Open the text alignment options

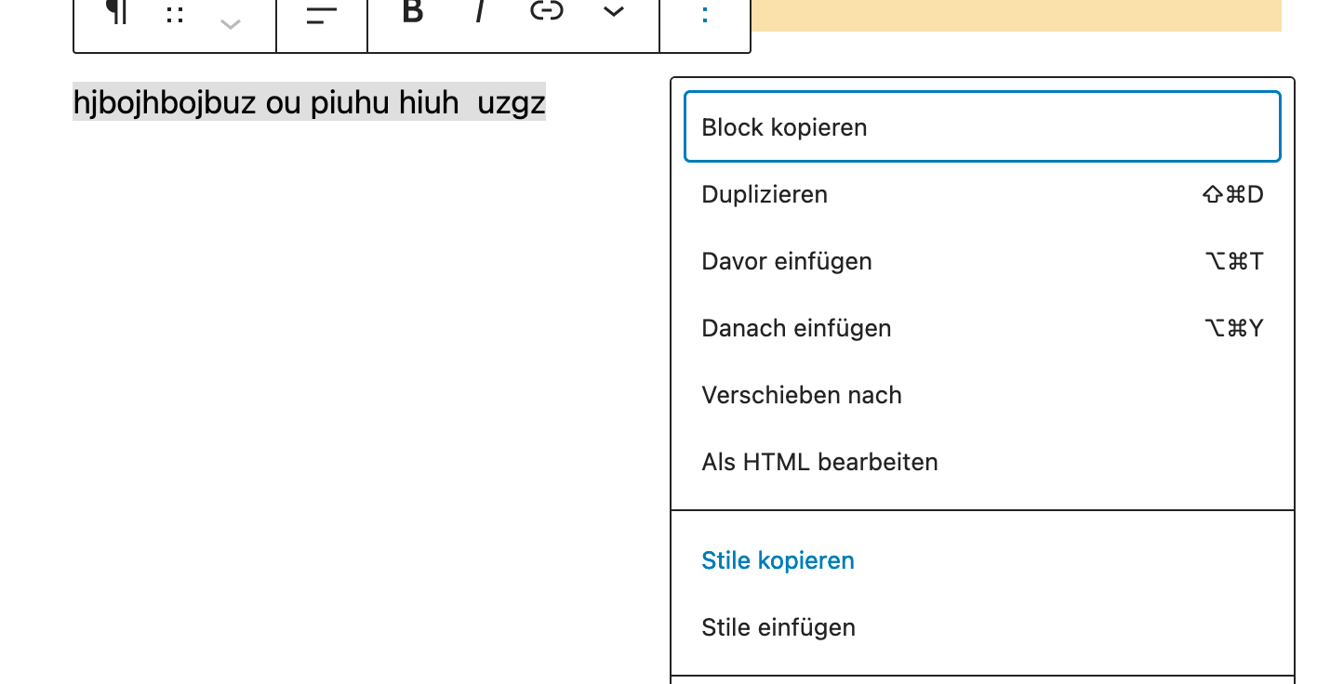point(322,15)
